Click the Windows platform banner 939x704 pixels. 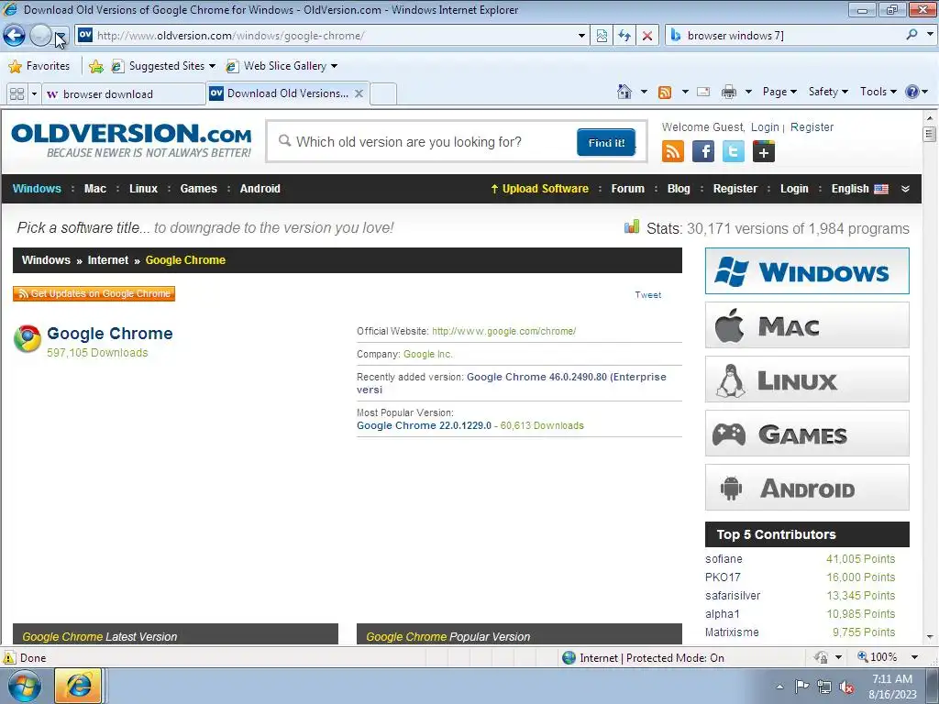pyautogui.click(x=807, y=270)
